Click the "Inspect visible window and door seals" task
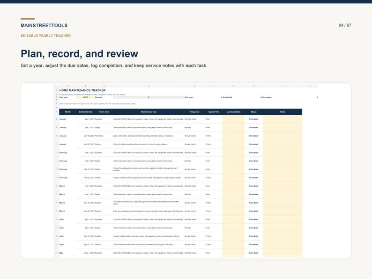 [x=146, y=236]
